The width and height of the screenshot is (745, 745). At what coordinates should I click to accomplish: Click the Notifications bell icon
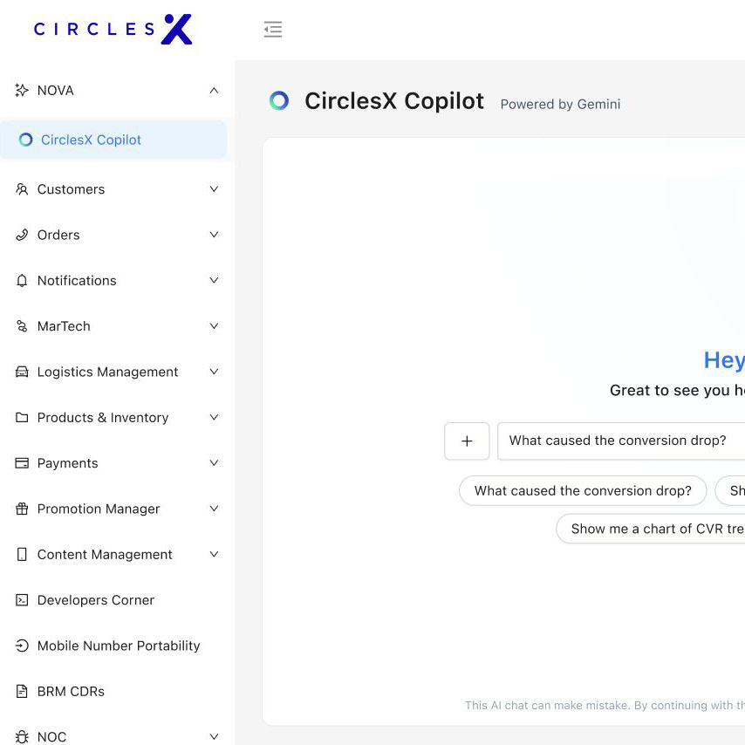click(22, 280)
